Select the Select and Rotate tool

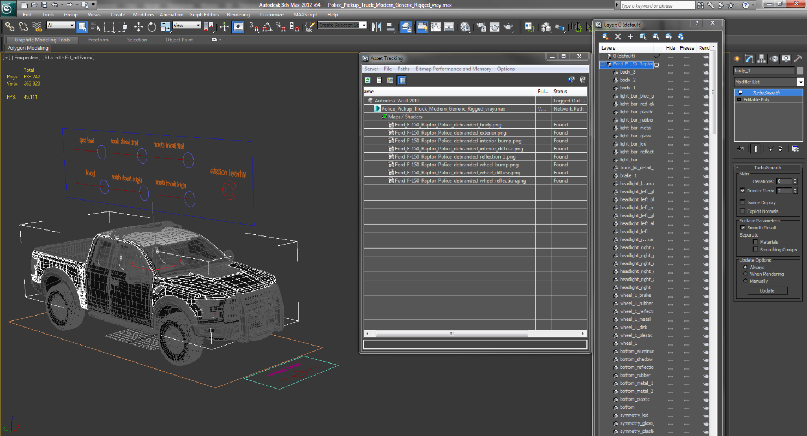click(x=152, y=26)
